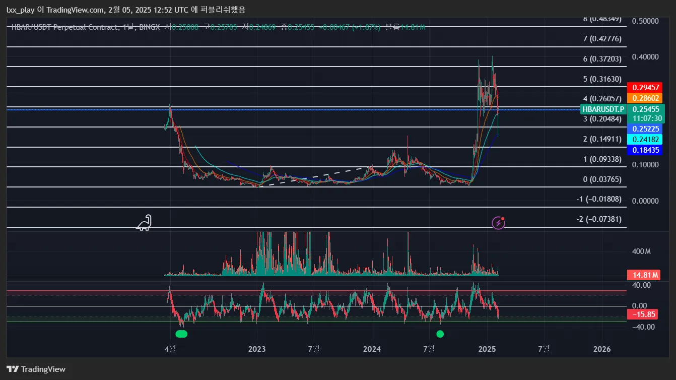Click the 0.50000 price axis tick
The image size is (676, 380).
coord(645,21)
